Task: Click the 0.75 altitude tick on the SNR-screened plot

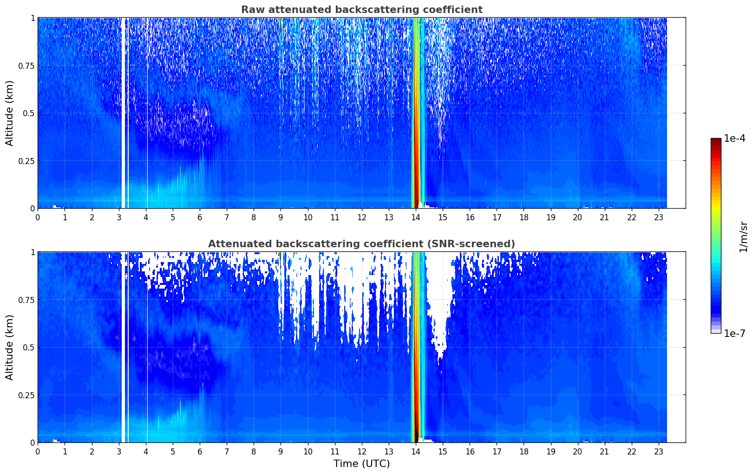Action: 26,300
